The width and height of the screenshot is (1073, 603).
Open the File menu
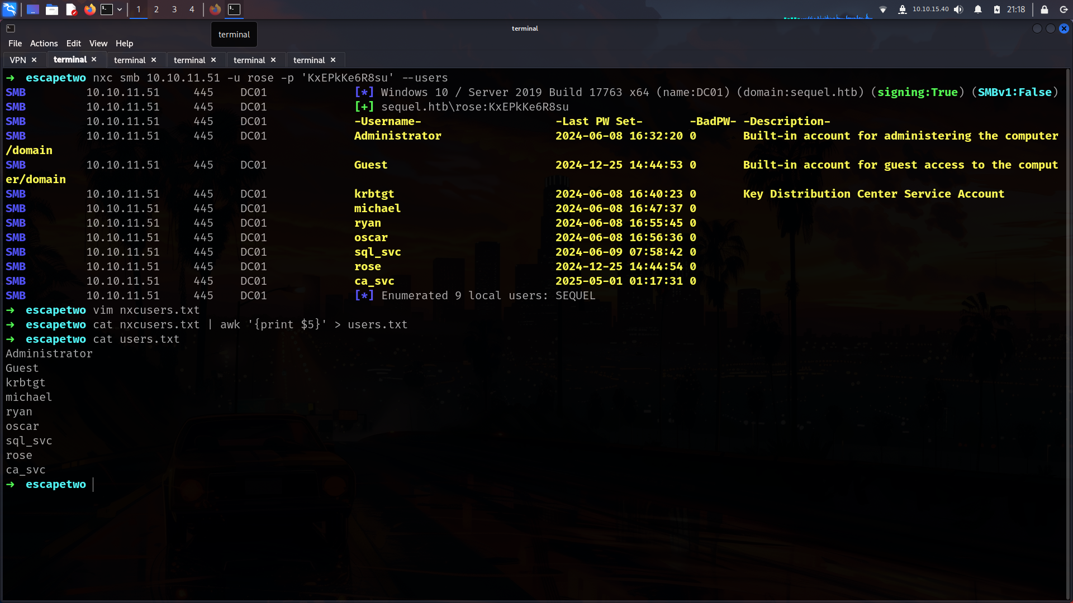(15, 43)
